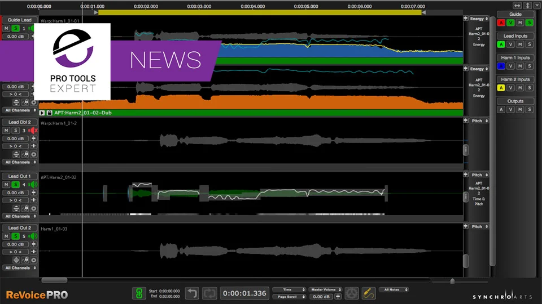The width and height of the screenshot is (542, 304).
Task: Click the green speaker icon on Lead Out 2
Action: tap(33, 236)
